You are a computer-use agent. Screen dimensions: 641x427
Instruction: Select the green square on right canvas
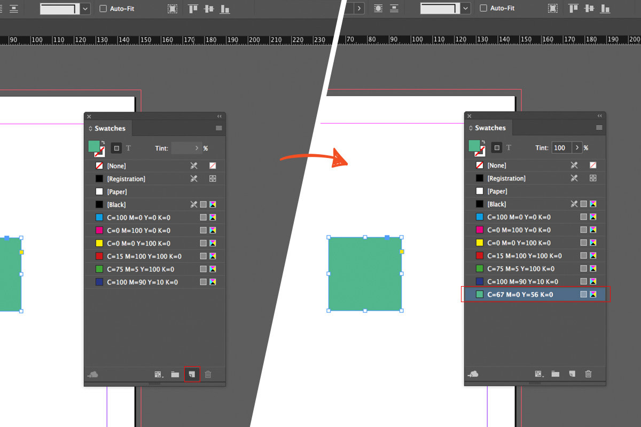tap(365, 274)
